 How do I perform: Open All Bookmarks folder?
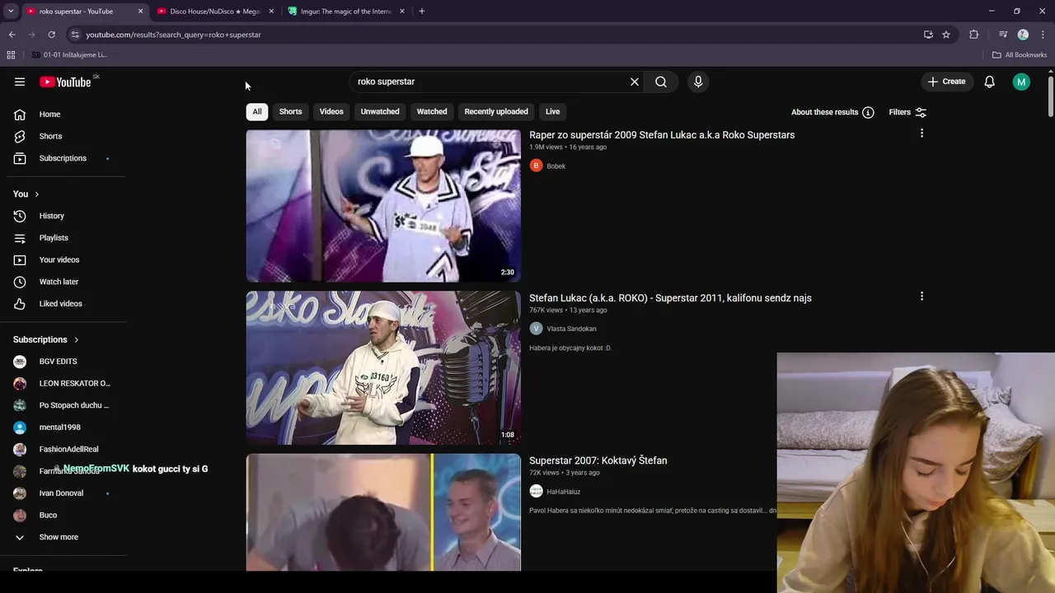pyautogui.click(x=1020, y=55)
